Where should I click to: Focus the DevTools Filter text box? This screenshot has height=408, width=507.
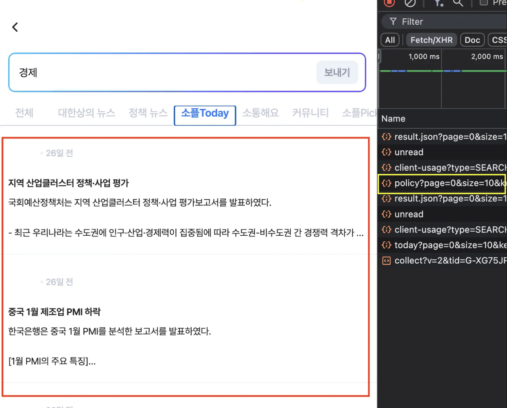444,22
